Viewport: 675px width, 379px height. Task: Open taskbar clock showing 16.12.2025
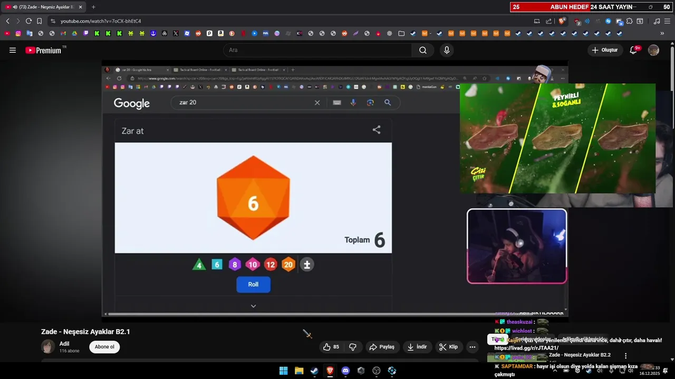point(650,371)
